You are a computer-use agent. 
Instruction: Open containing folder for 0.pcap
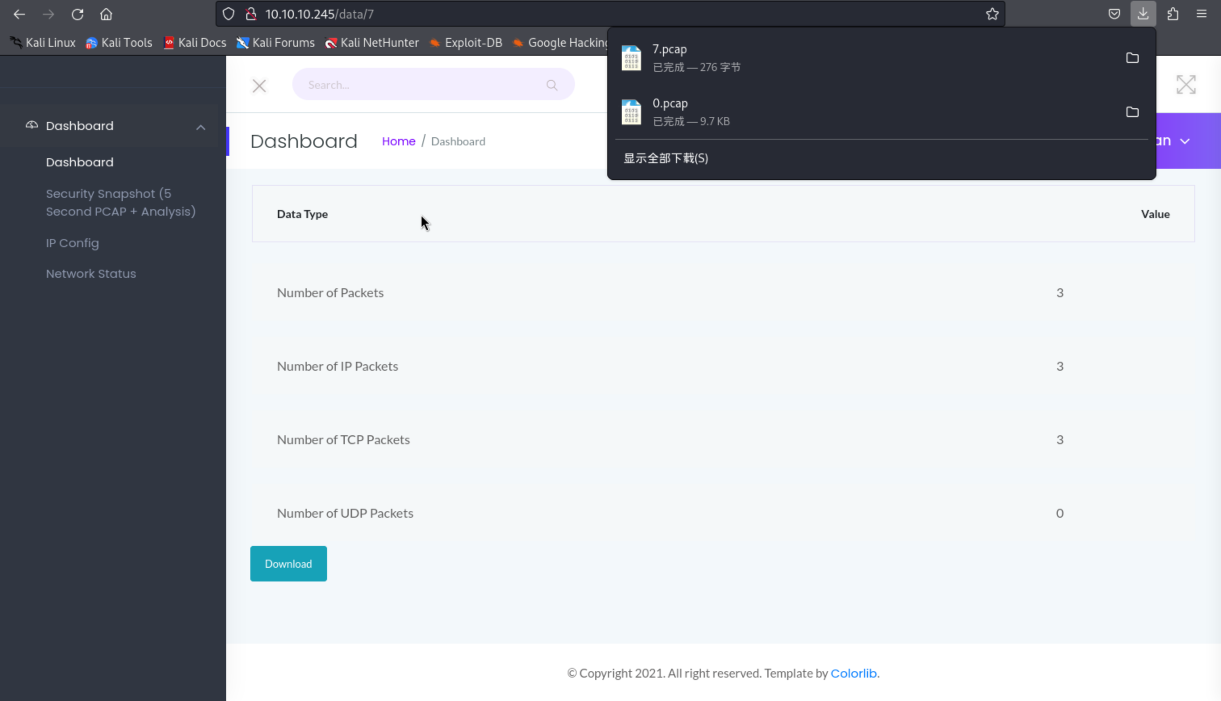(1132, 112)
